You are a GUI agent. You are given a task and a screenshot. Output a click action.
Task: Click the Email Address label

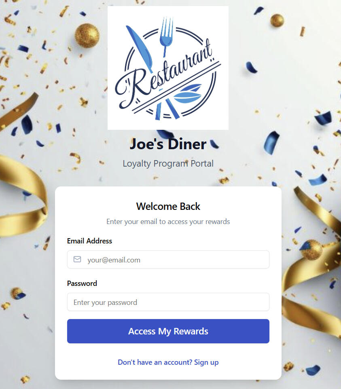coord(89,241)
